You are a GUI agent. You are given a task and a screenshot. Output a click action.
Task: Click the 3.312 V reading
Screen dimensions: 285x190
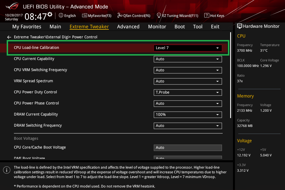(243, 171)
